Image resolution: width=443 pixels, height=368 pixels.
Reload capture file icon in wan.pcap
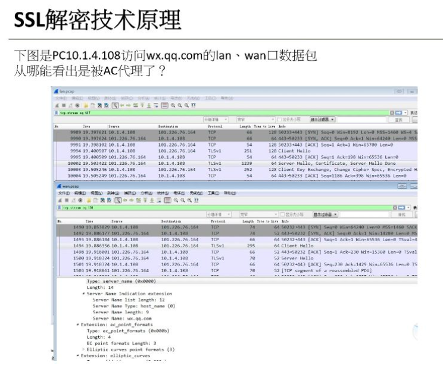coord(110,200)
